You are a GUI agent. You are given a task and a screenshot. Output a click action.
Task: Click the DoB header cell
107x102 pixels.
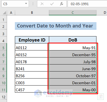coord(73,40)
